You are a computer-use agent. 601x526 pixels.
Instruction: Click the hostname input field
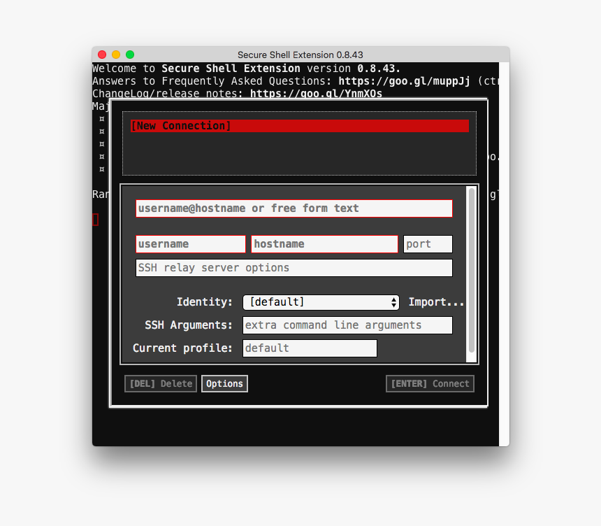coord(324,243)
